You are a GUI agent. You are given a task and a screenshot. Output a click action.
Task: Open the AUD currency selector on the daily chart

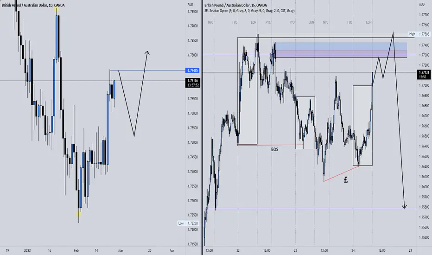[x=191, y=5]
